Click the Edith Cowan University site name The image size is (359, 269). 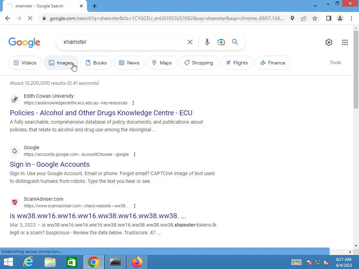pyautogui.click(x=49, y=96)
